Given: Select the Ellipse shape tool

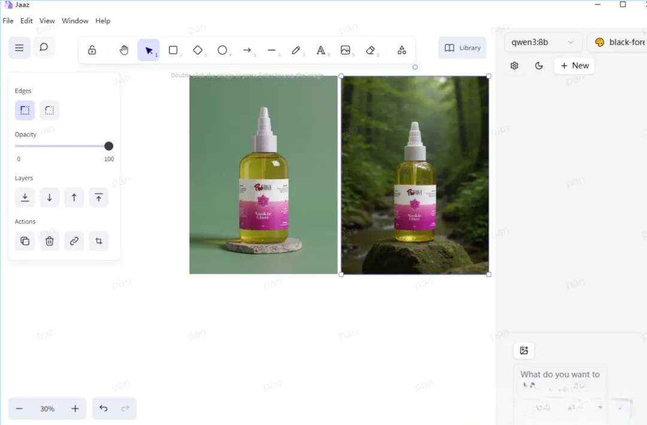Looking at the screenshot, I should pos(222,50).
